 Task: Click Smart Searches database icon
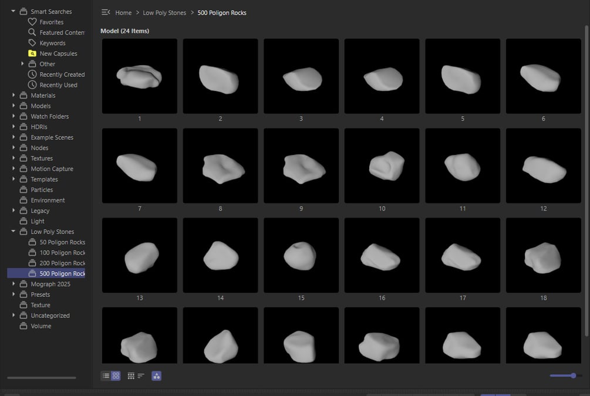(23, 11)
